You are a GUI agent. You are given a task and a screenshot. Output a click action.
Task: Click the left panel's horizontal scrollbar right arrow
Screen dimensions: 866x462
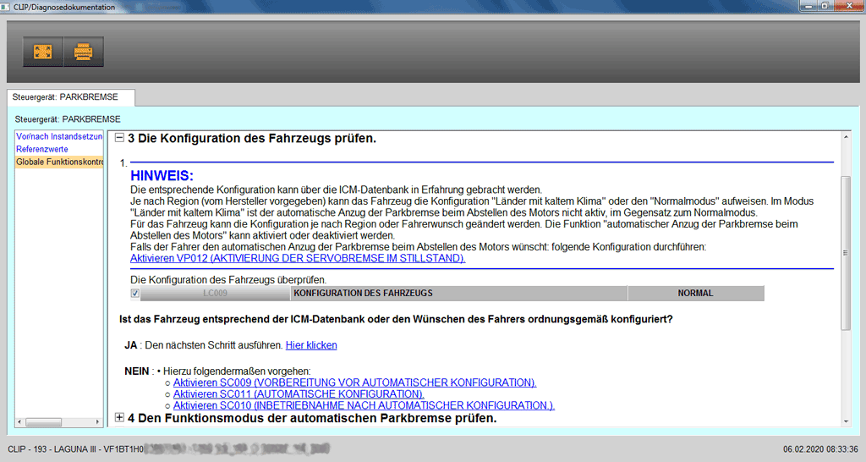coord(98,421)
